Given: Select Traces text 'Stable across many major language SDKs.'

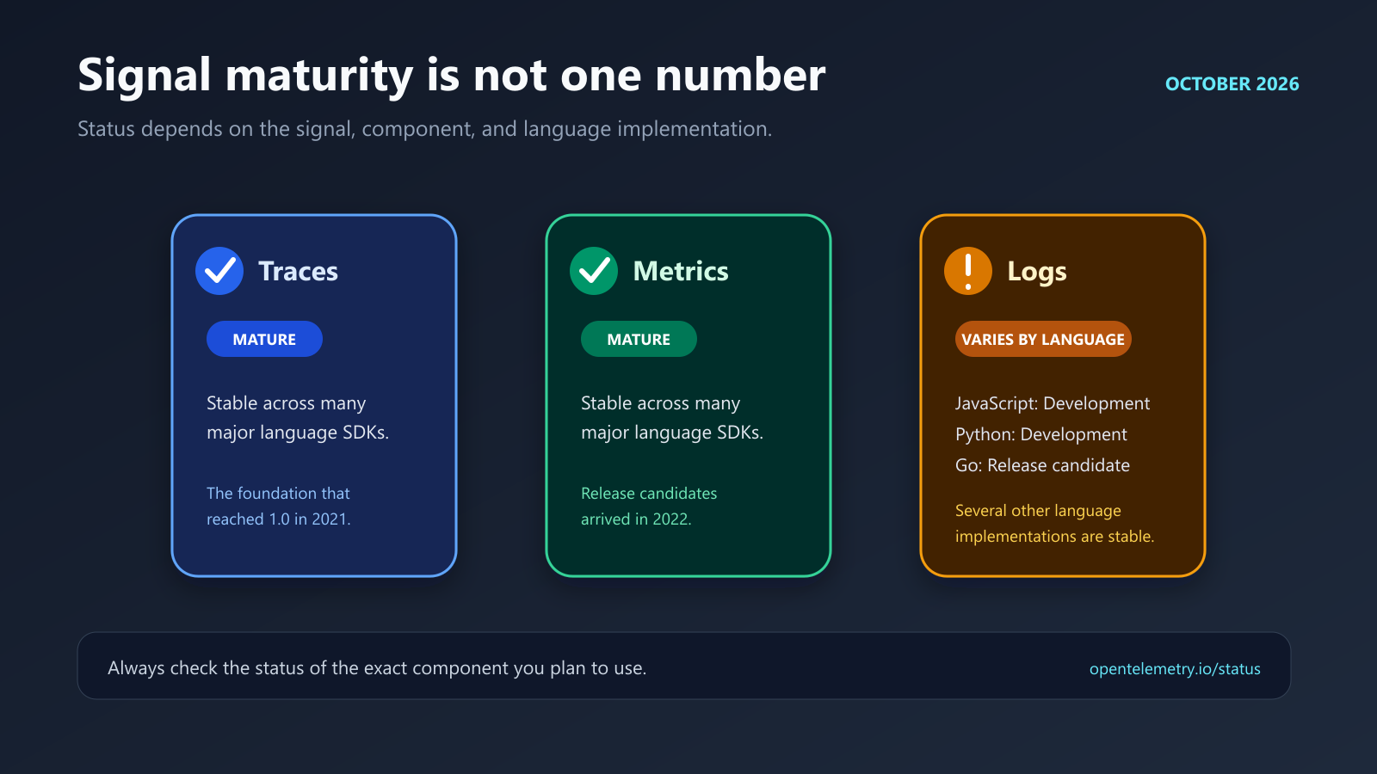Looking at the screenshot, I should (x=298, y=418).
